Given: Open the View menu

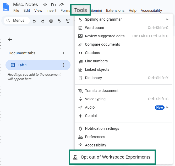Looking at the screenshot, I should [38, 10].
